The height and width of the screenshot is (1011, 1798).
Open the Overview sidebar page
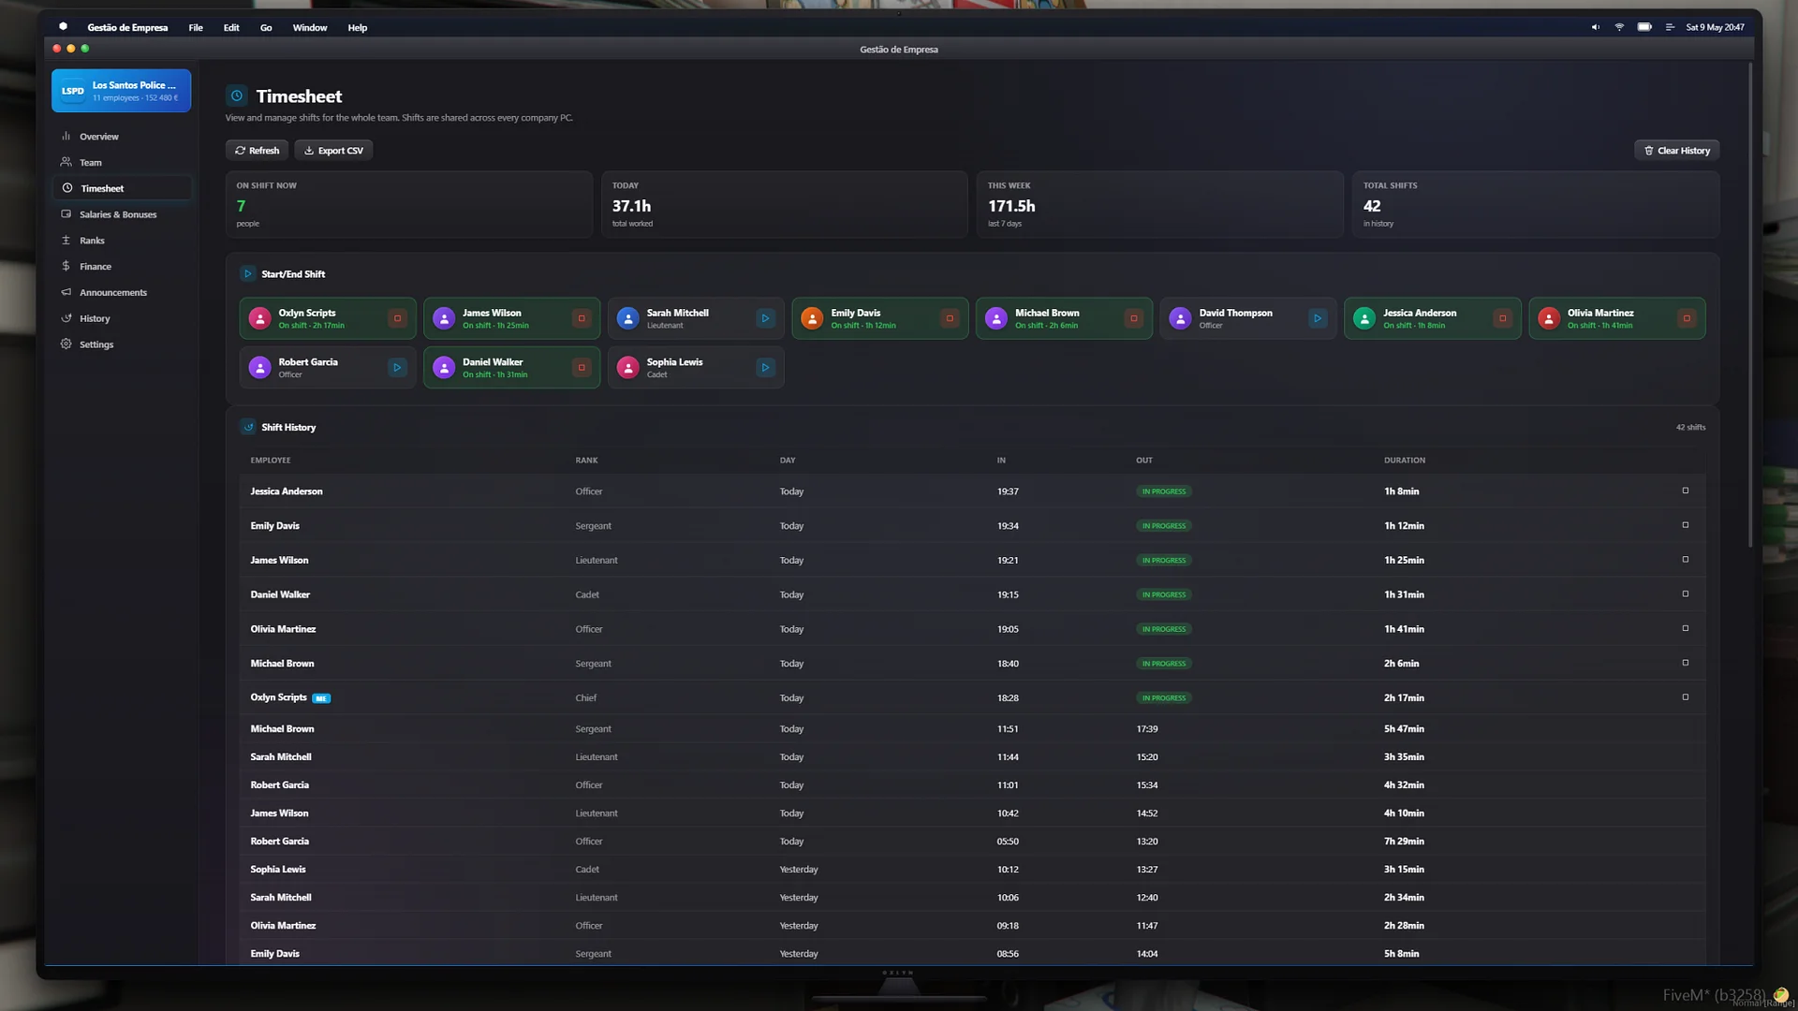(x=122, y=137)
